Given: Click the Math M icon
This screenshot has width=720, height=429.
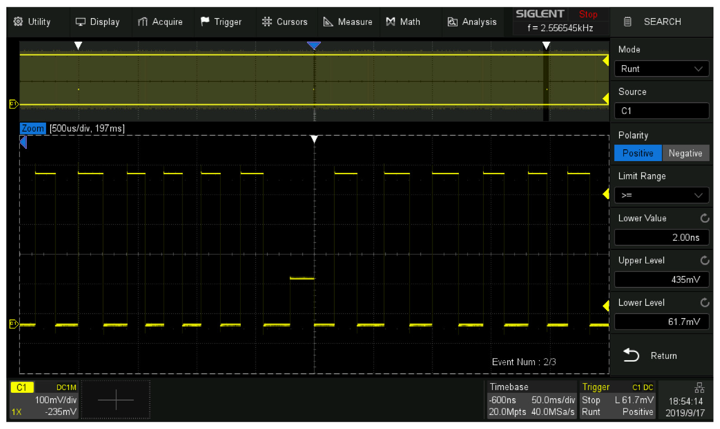Looking at the screenshot, I should point(391,22).
